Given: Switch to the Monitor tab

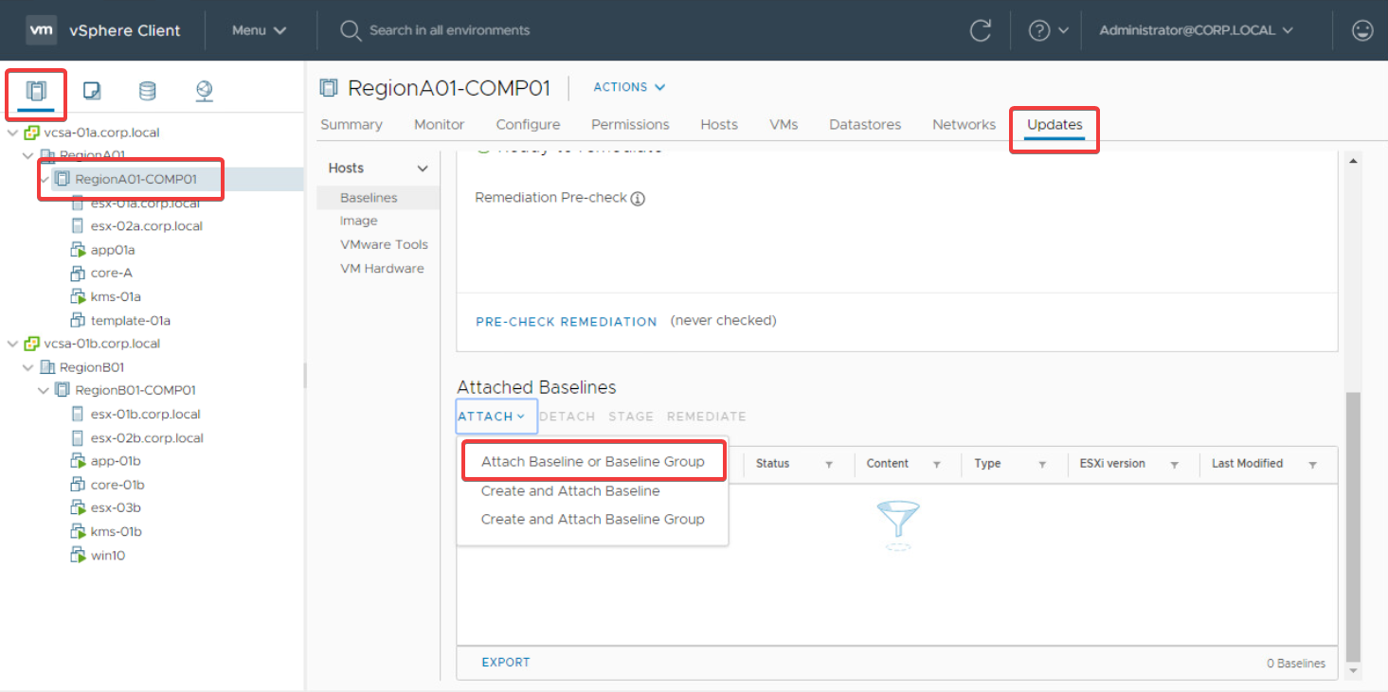Looking at the screenshot, I should coord(439,125).
